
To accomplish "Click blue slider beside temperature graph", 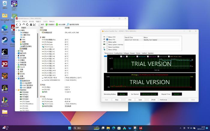I will (x=105, y=56).
